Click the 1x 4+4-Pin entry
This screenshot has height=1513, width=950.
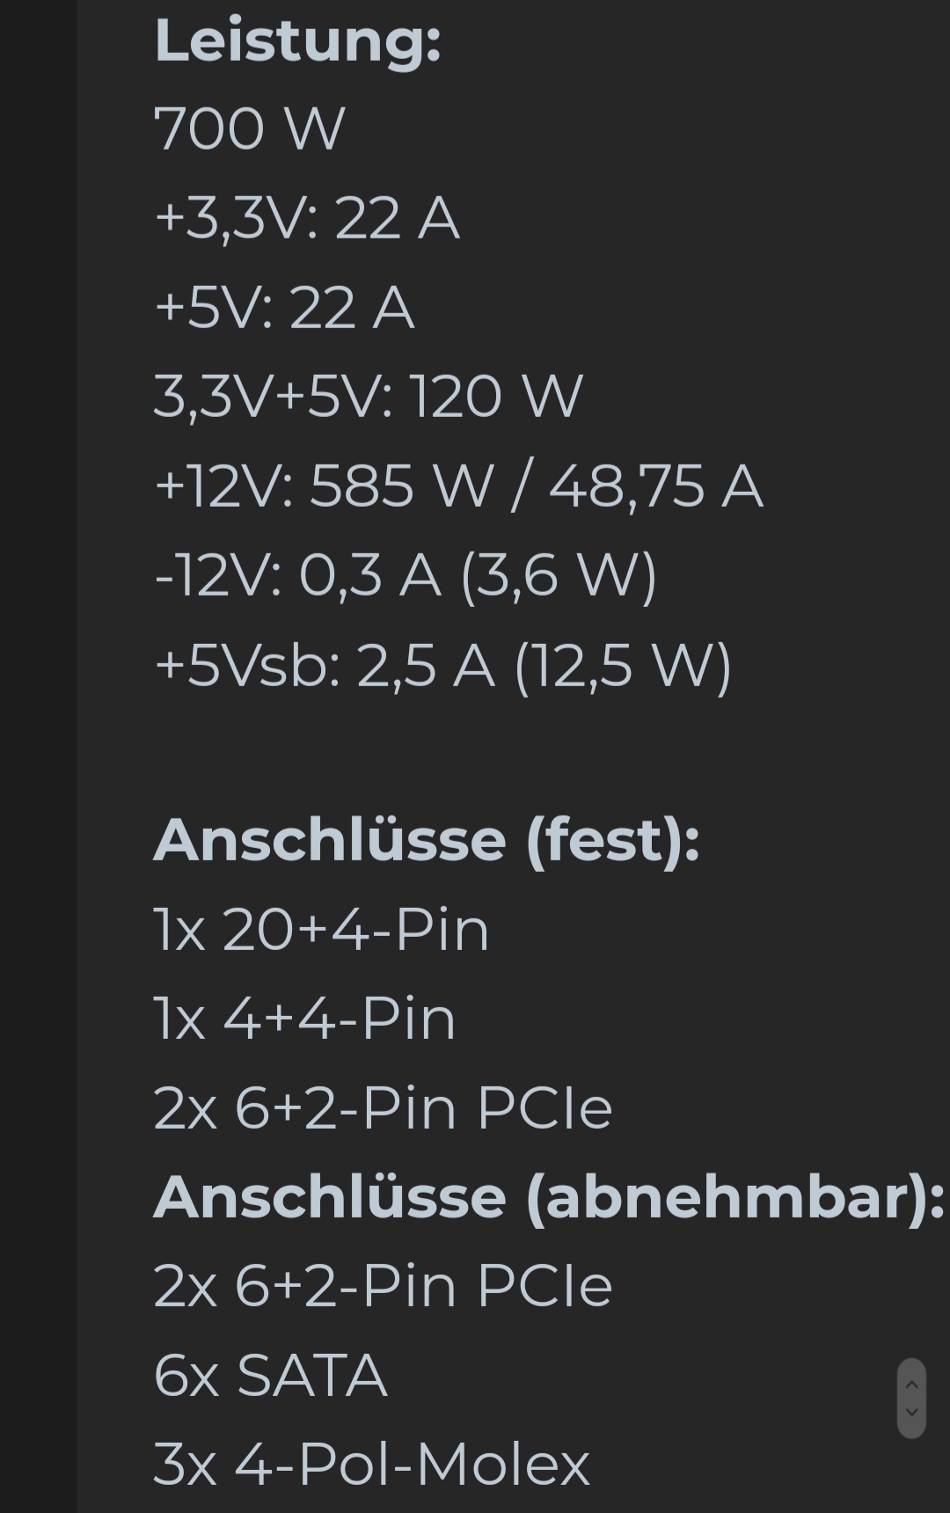(304, 1020)
